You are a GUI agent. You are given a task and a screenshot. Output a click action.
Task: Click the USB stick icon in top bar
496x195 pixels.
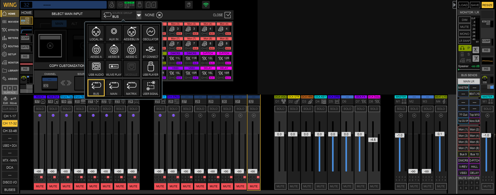[x=140, y=5]
